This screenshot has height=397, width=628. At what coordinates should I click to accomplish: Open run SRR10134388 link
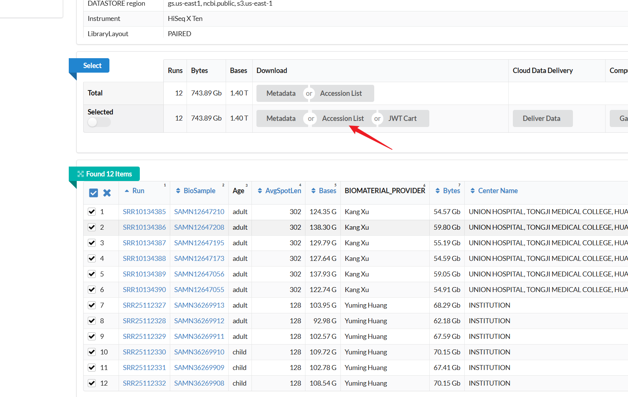click(144, 259)
